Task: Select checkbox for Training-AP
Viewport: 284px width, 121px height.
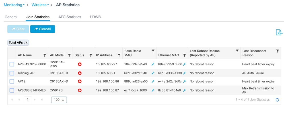Action: 12,73
